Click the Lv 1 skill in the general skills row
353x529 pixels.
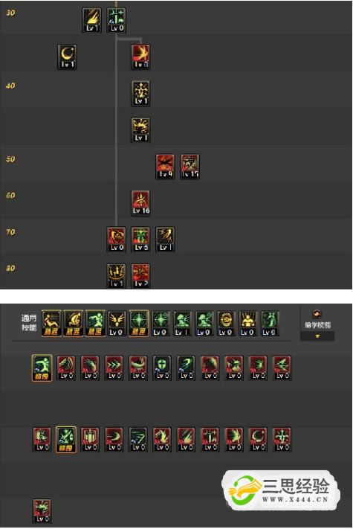[x=182, y=324]
